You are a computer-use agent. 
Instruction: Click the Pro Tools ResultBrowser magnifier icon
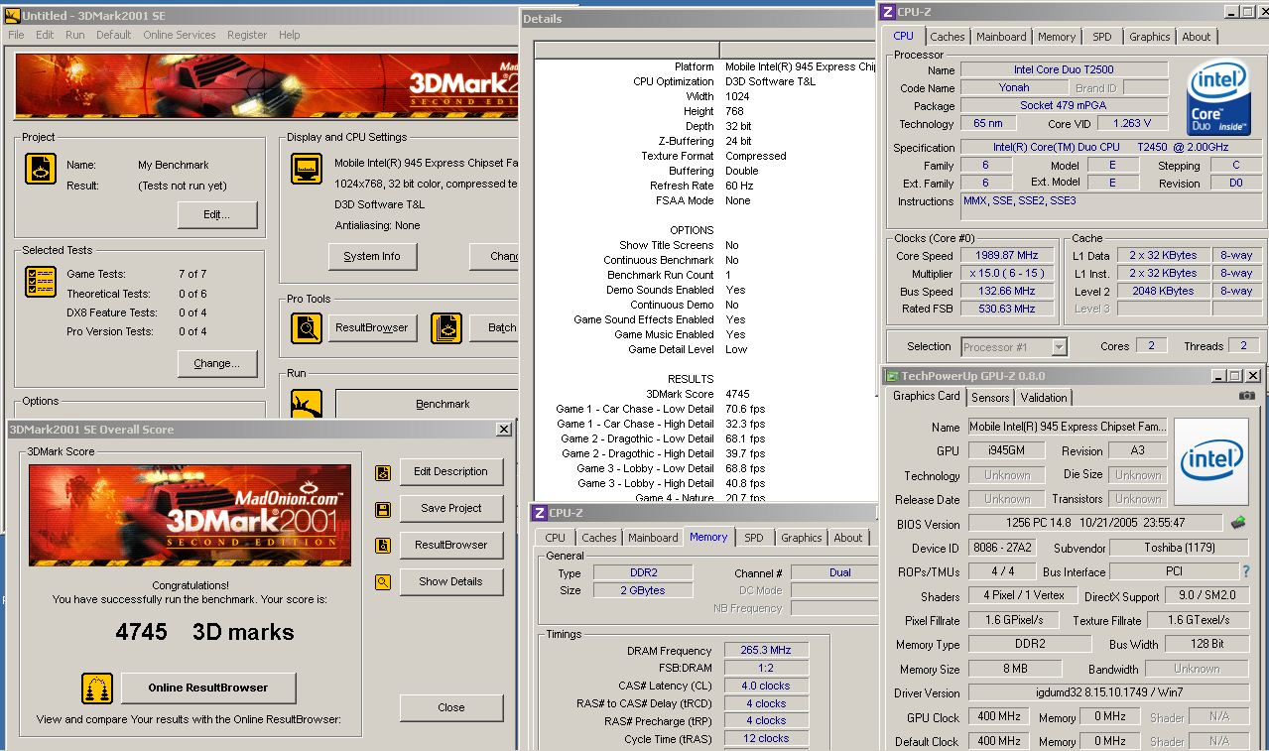click(307, 328)
